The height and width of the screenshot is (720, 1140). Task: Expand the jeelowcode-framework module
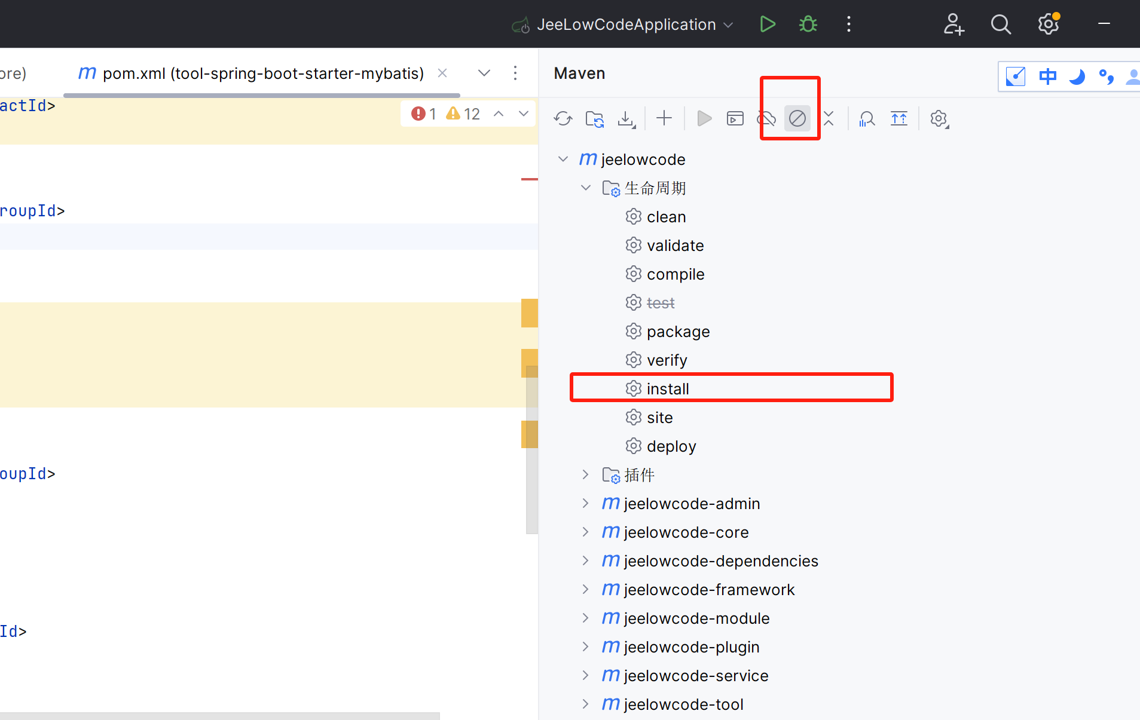point(585,589)
